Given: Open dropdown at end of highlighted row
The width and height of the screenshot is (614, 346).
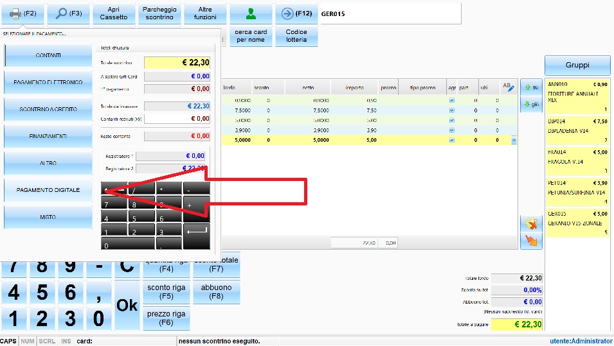Looking at the screenshot, I should point(514,141).
